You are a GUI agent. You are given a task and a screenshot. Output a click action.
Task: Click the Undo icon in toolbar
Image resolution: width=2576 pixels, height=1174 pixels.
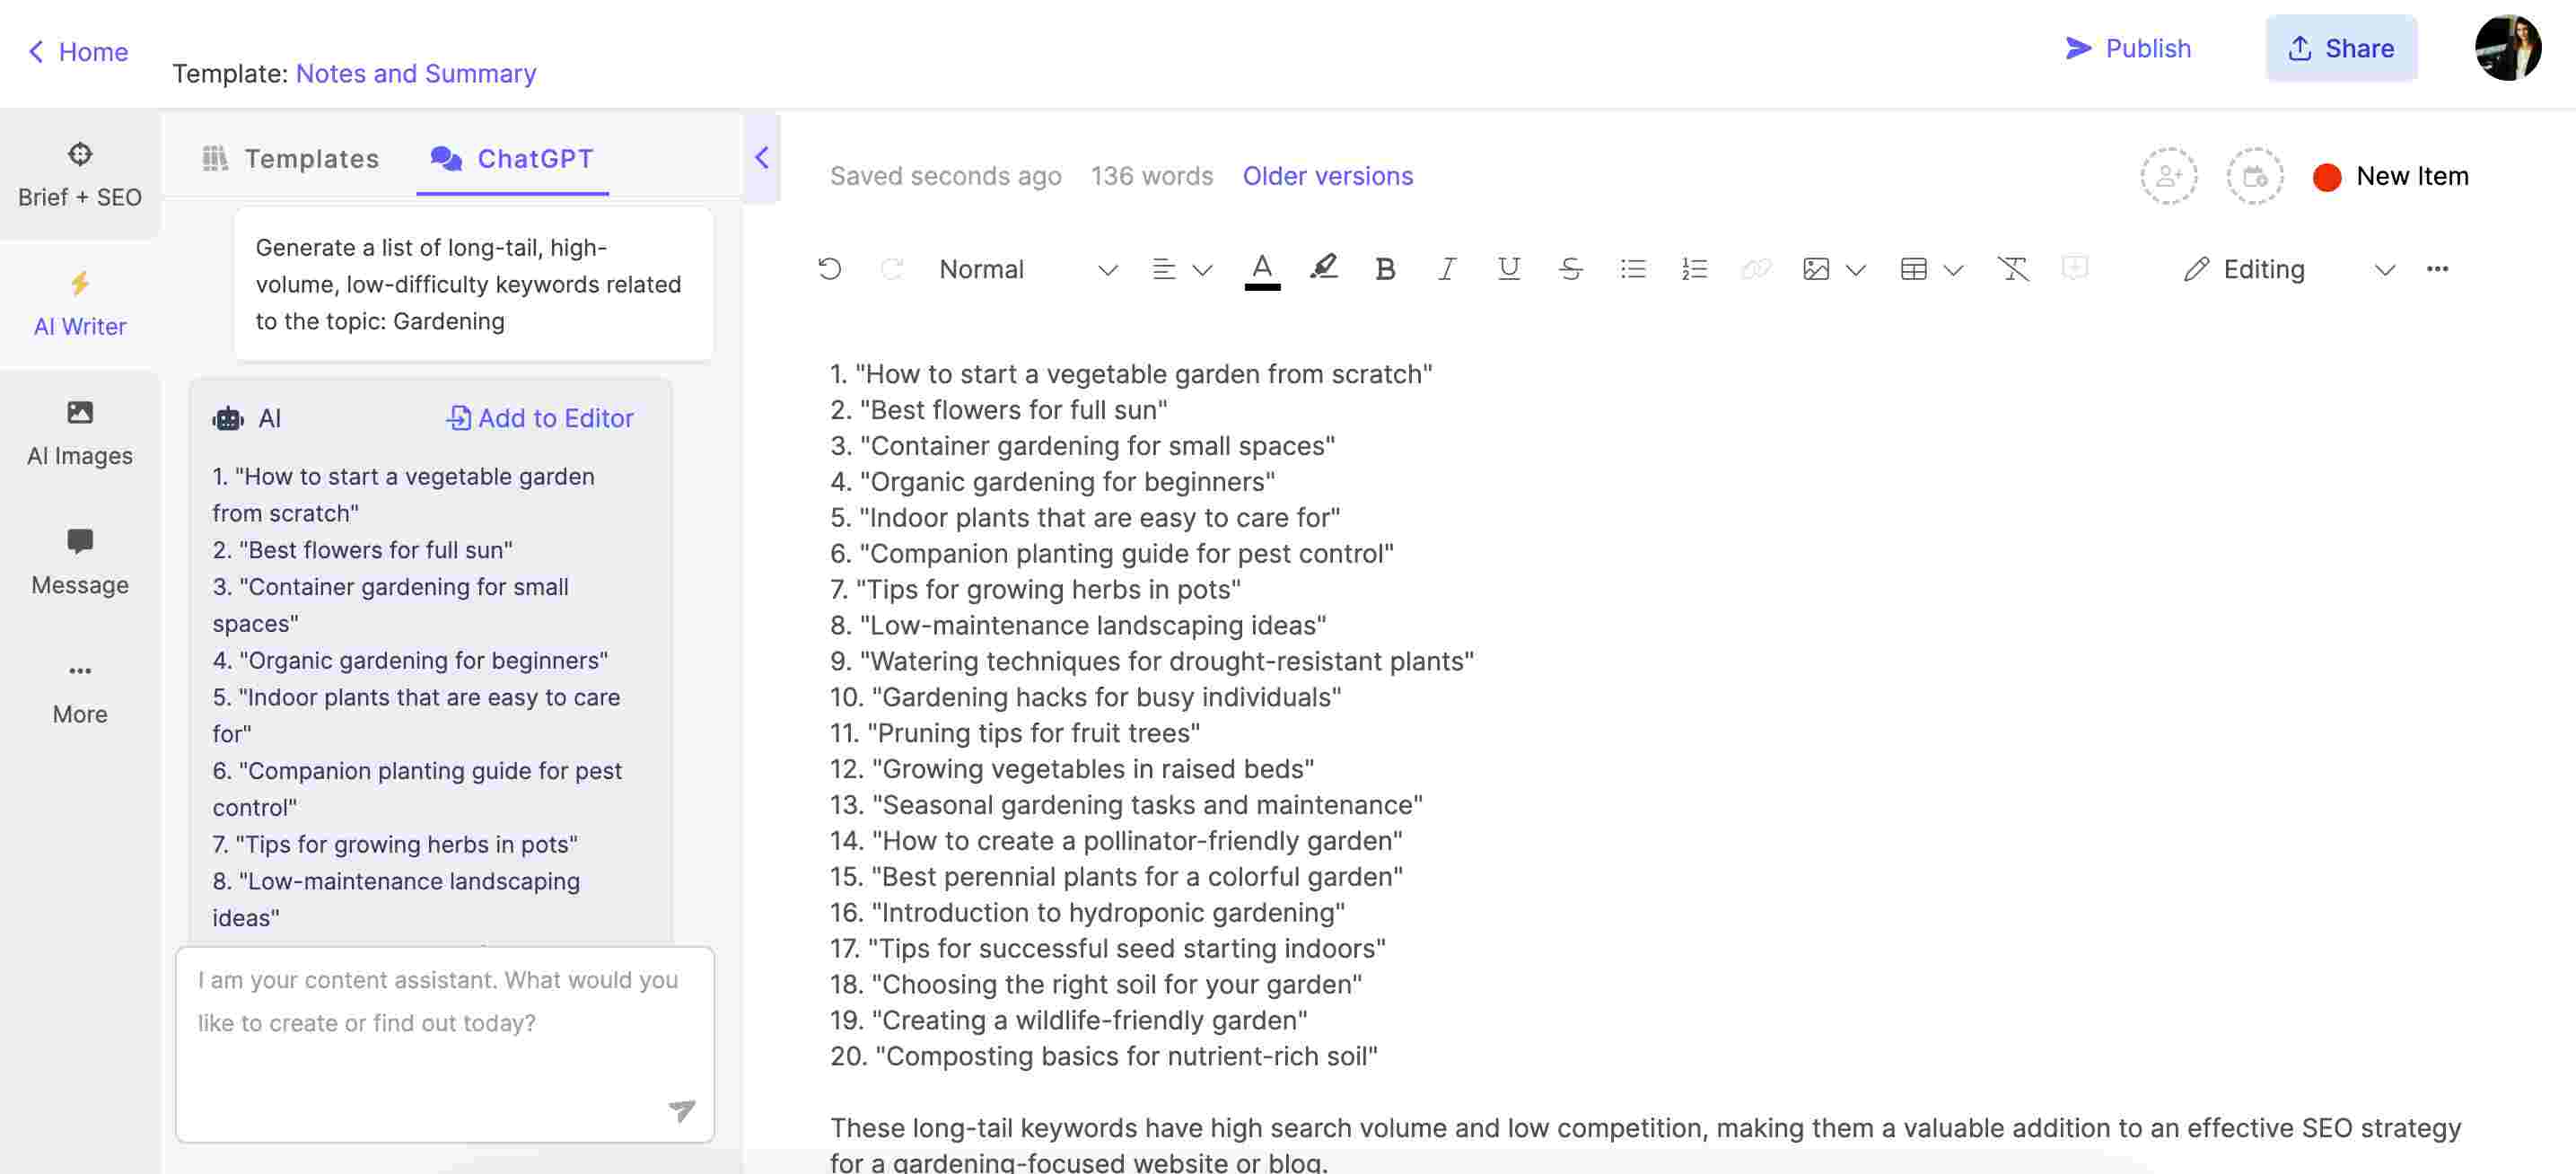pyautogui.click(x=829, y=267)
